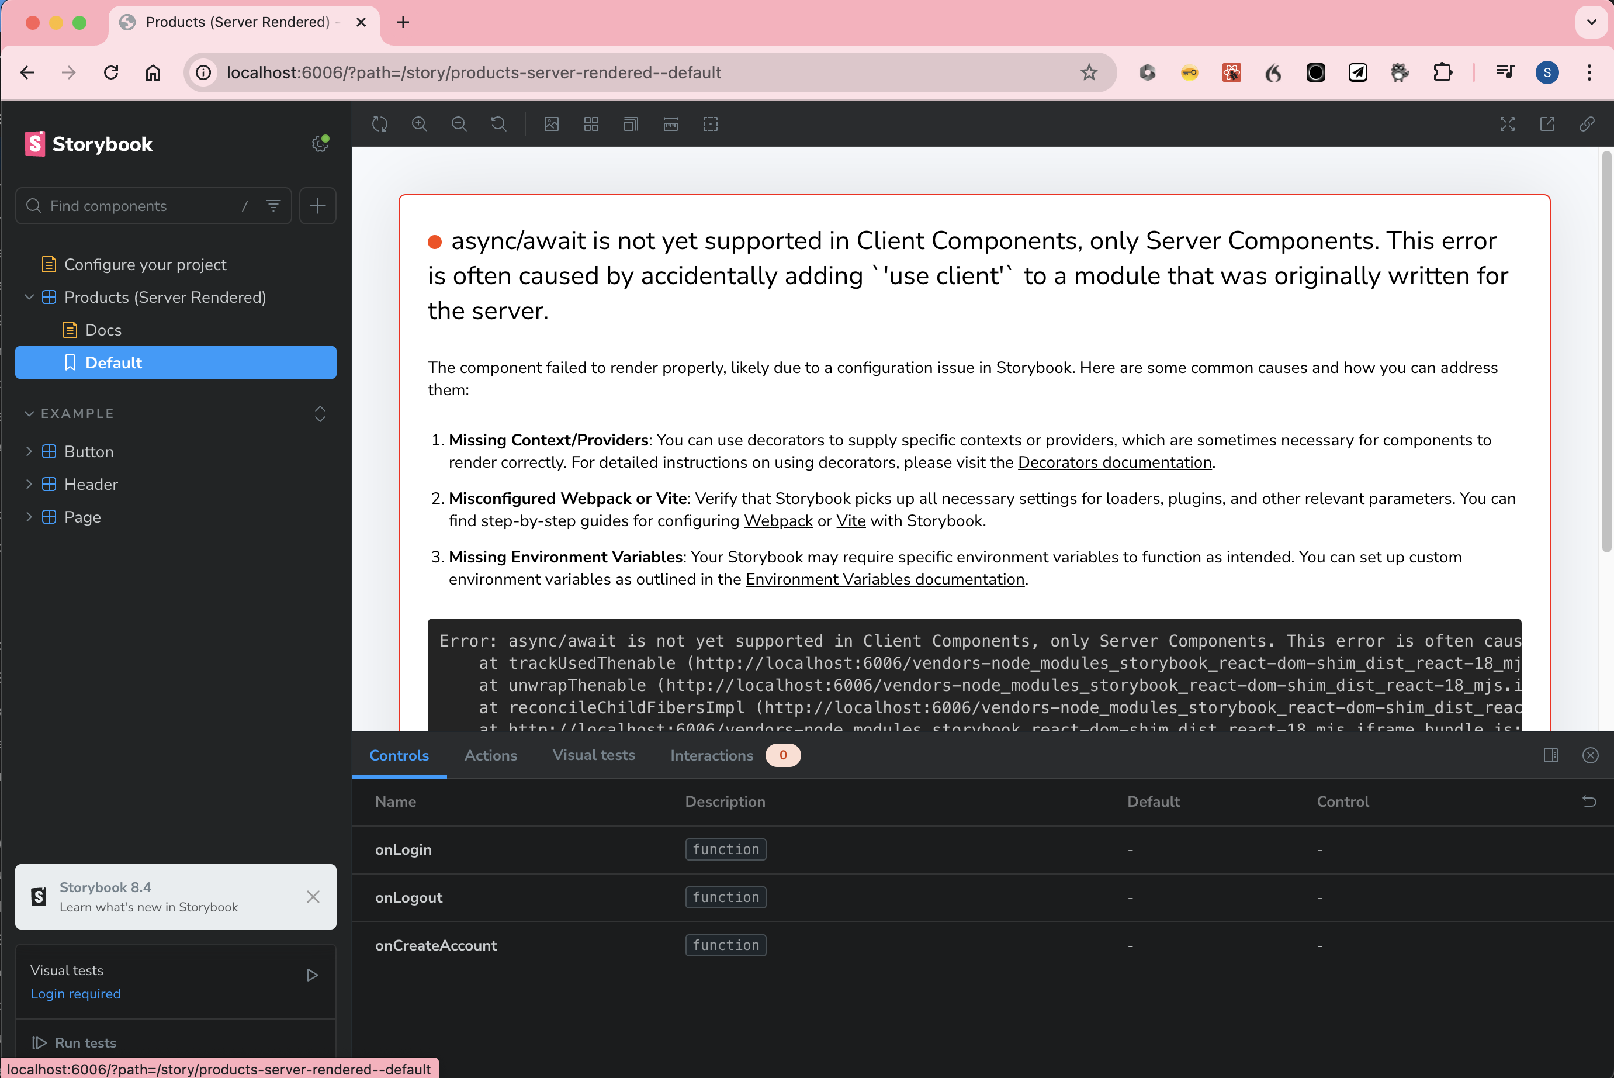
Task: Open the Interactions tab
Action: tap(735, 755)
